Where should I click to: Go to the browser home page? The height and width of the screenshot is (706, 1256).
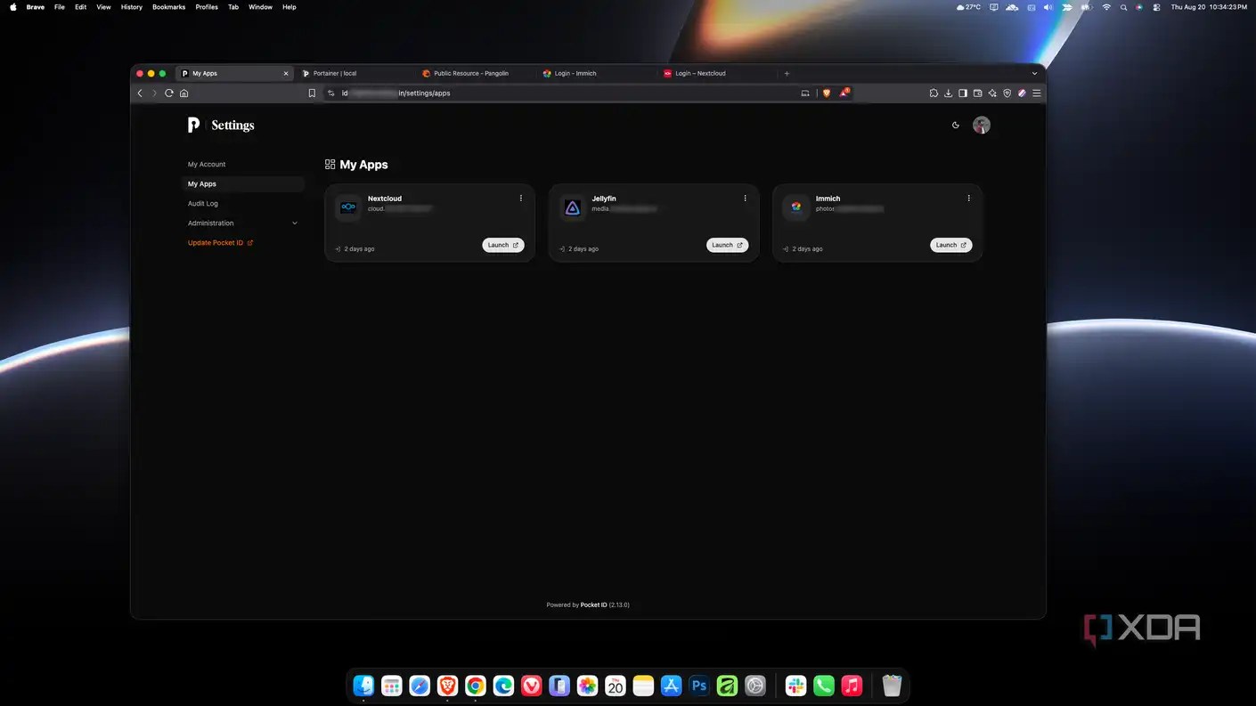pos(184,93)
